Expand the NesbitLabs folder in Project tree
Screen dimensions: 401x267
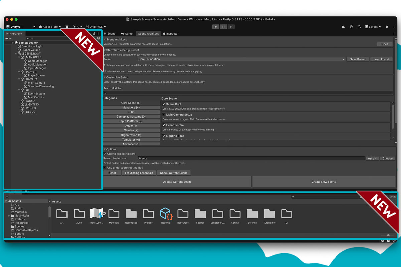9,216
